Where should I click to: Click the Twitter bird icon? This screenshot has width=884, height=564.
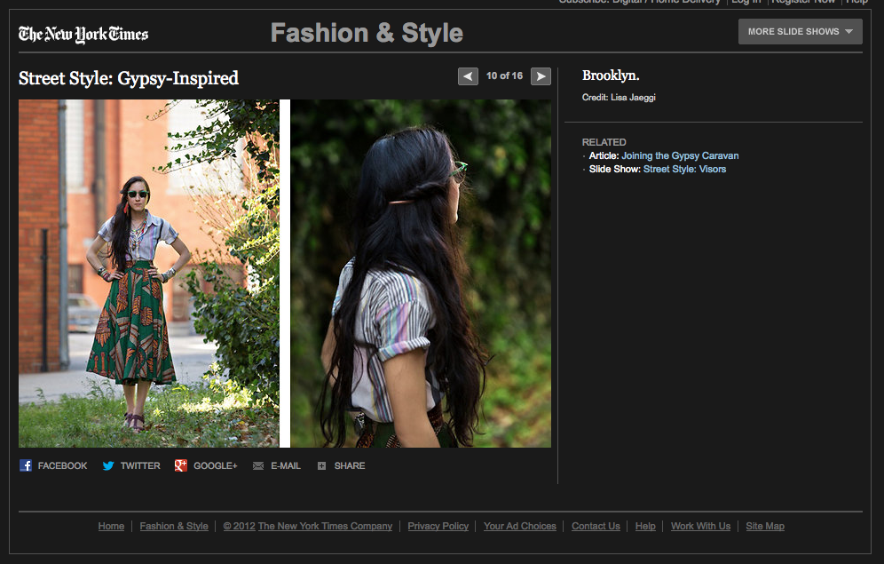[x=108, y=466]
